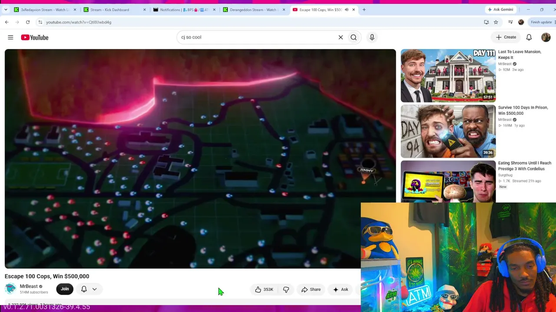The width and height of the screenshot is (556, 312).
Task: Open the Create menu
Action: click(506, 37)
